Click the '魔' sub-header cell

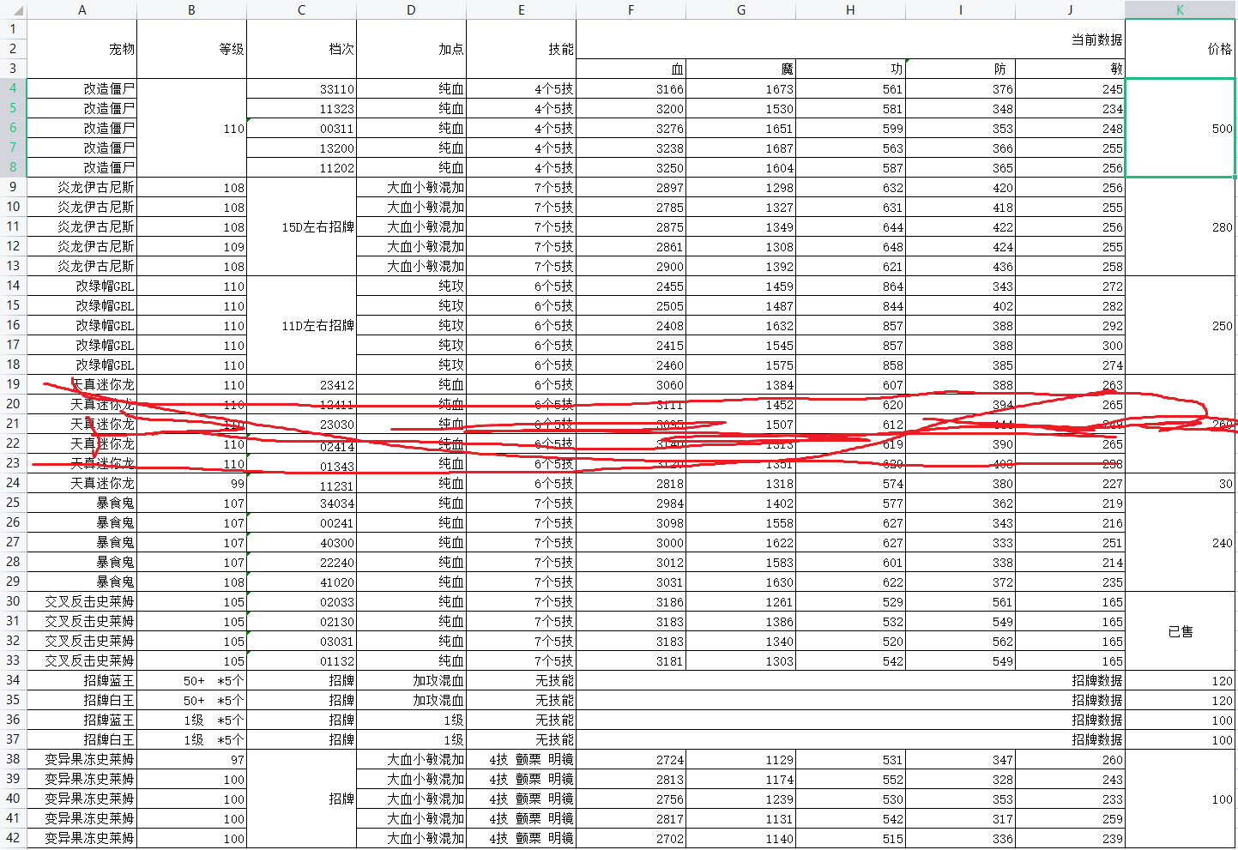click(x=740, y=69)
